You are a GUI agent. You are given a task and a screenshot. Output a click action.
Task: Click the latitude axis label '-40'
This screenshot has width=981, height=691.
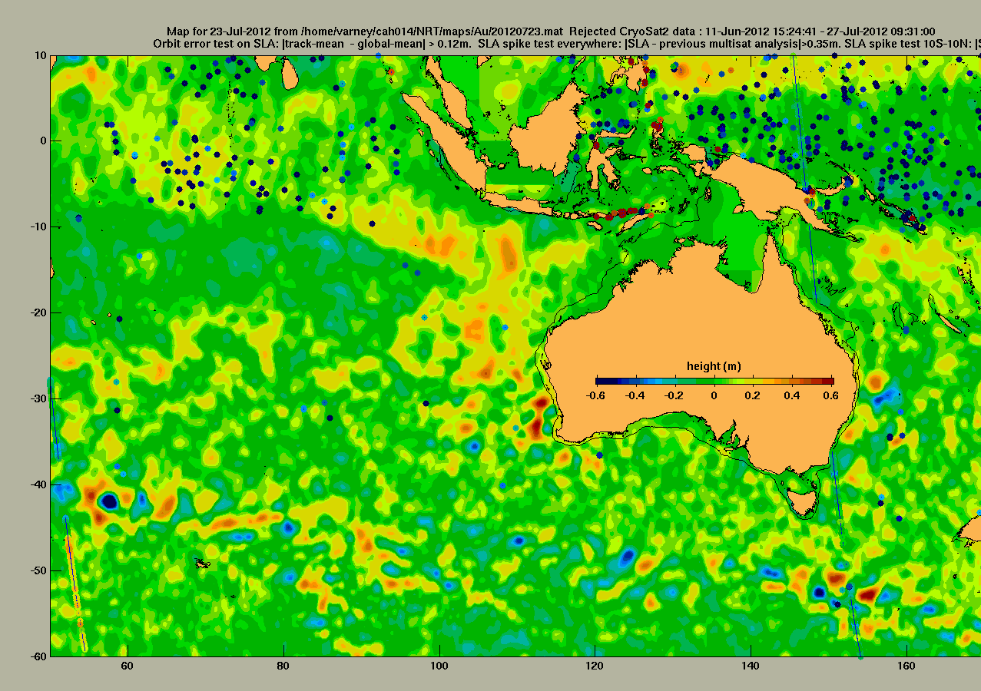tap(38, 484)
